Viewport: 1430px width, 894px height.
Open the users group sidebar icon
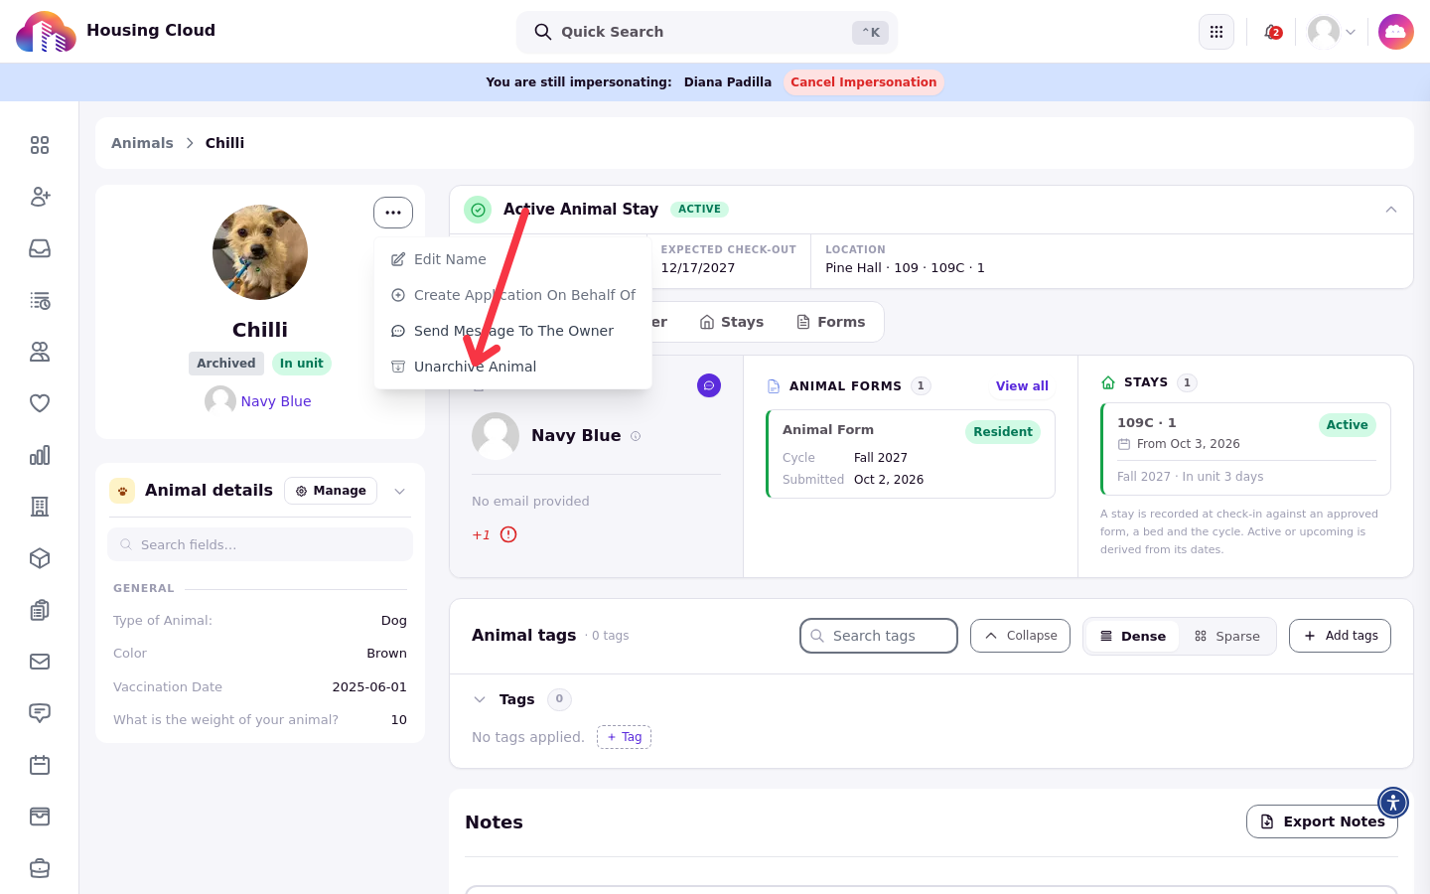[x=40, y=352]
